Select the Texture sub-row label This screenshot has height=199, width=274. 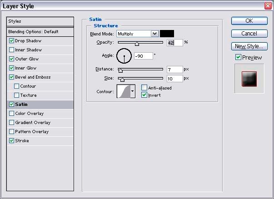coord(28,95)
